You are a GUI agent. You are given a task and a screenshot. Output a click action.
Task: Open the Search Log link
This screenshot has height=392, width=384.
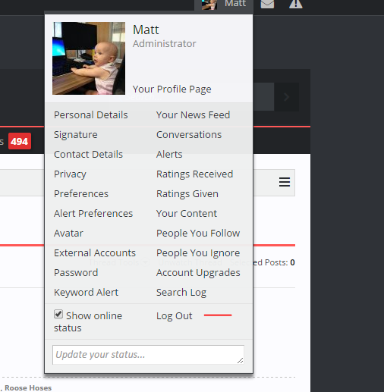tap(181, 293)
